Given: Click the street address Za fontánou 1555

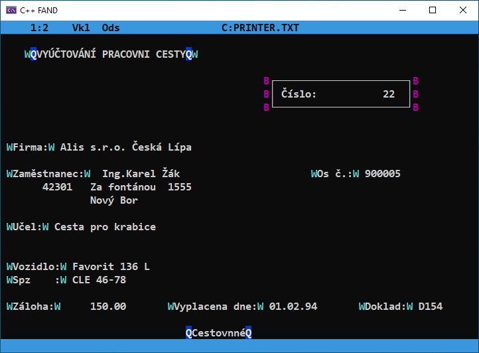Looking at the screenshot, I should [x=141, y=187].
